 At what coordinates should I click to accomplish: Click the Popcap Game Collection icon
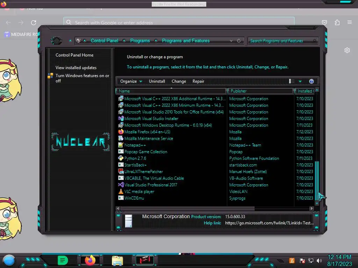tap(121, 151)
